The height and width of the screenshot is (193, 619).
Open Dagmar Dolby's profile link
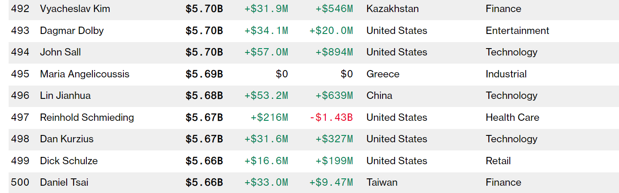pos(72,31)
